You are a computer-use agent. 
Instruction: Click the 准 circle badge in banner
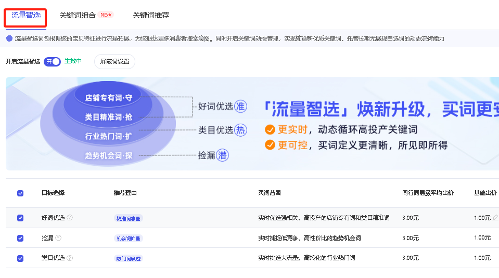tap(240, 106)
